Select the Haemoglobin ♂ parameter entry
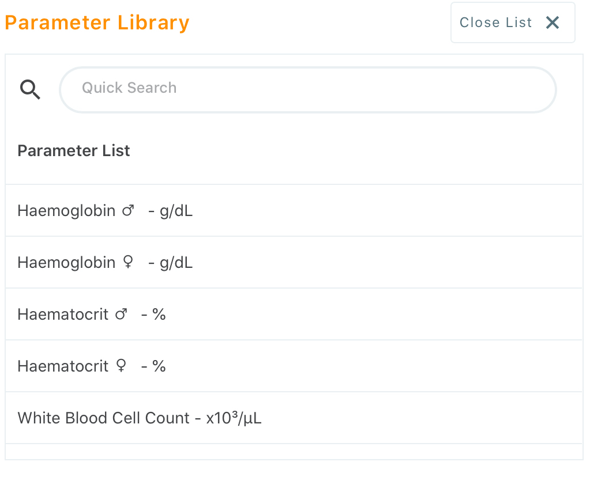The width and height of the screenshot is (590, 477). [x=106, y=210]
